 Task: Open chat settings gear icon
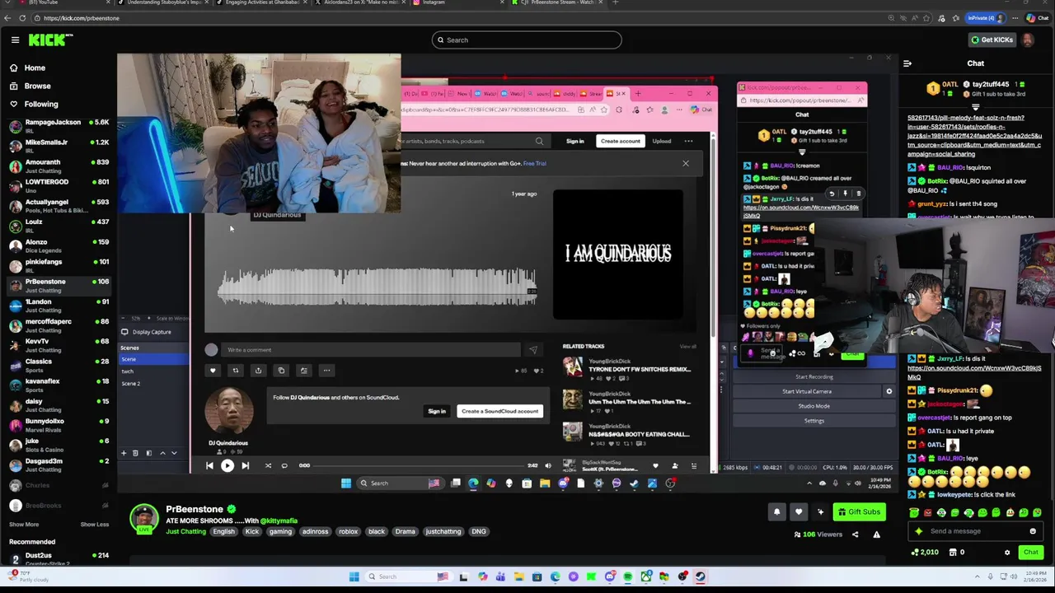point(1007,553)
